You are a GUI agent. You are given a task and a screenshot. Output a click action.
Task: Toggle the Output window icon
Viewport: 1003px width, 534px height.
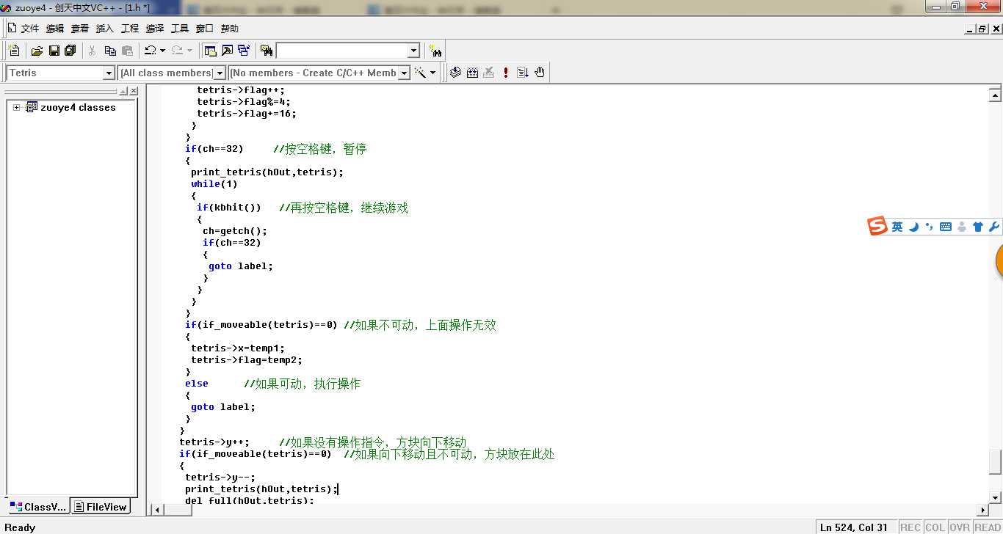click(x=227, y=51)
